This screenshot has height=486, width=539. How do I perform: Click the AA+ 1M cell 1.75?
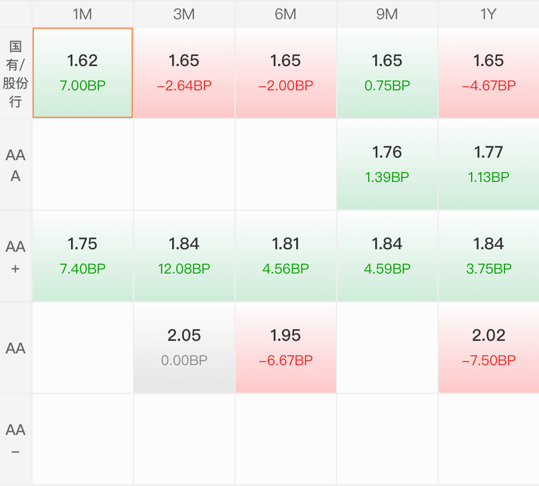coord(83,256)
